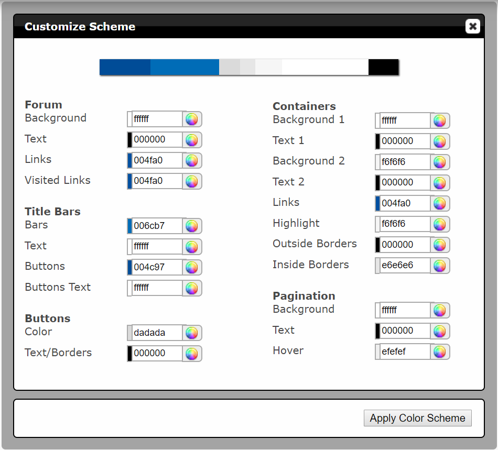Click the Containers Background 1 hex field
This screenshot has height=450, width=498.
pos(405,120)
